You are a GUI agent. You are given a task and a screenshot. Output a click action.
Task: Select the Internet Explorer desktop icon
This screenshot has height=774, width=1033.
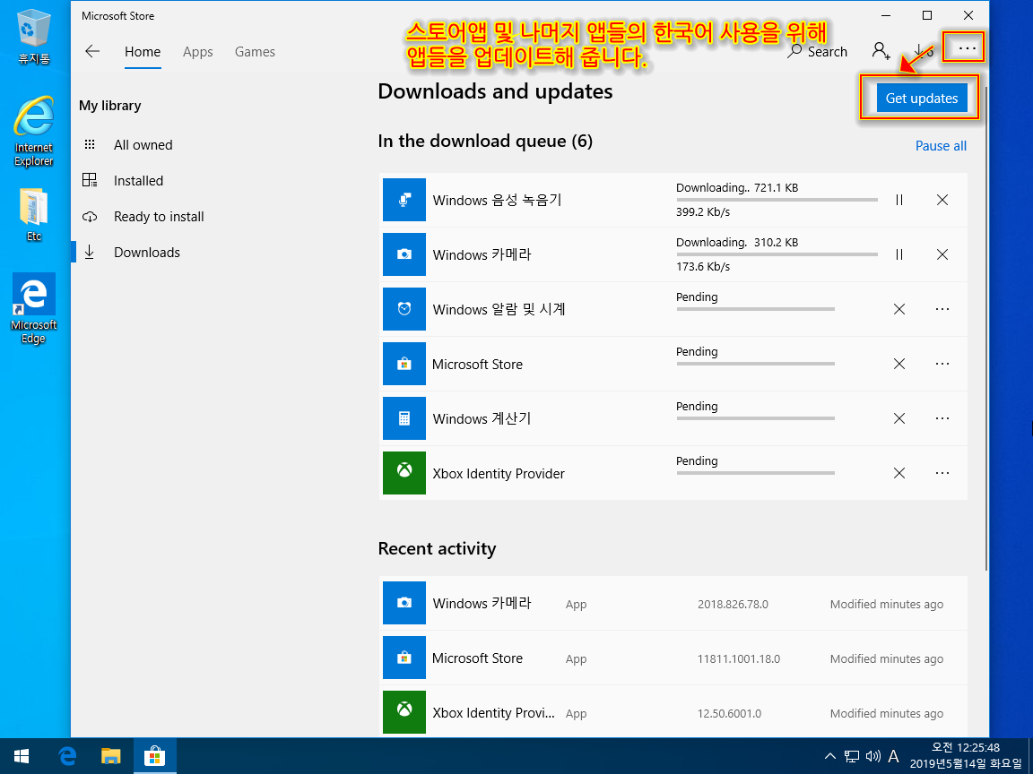(x=33, y=132)
